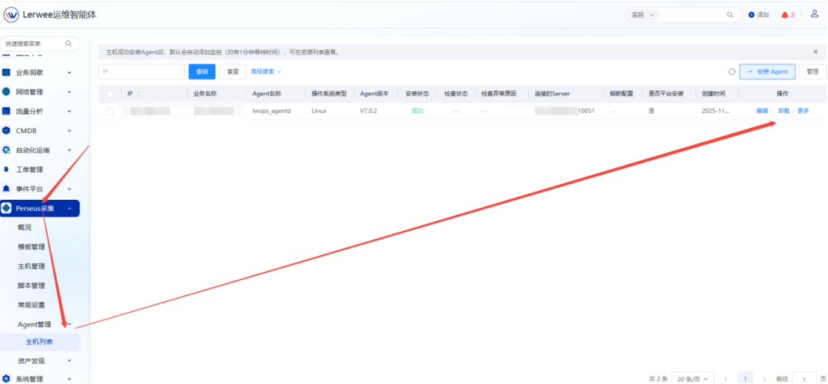Open the 更多 actions link
This screenshot has height=384, width=828.
tap(803, 111)
